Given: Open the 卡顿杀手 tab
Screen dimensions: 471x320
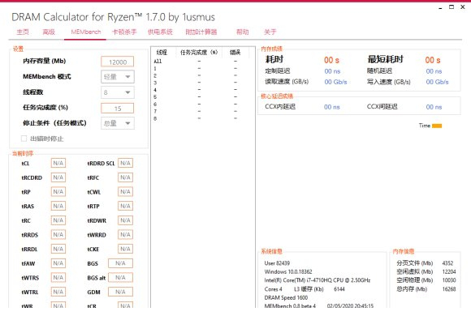Looking at the screenshot, I should coord(124,32).
